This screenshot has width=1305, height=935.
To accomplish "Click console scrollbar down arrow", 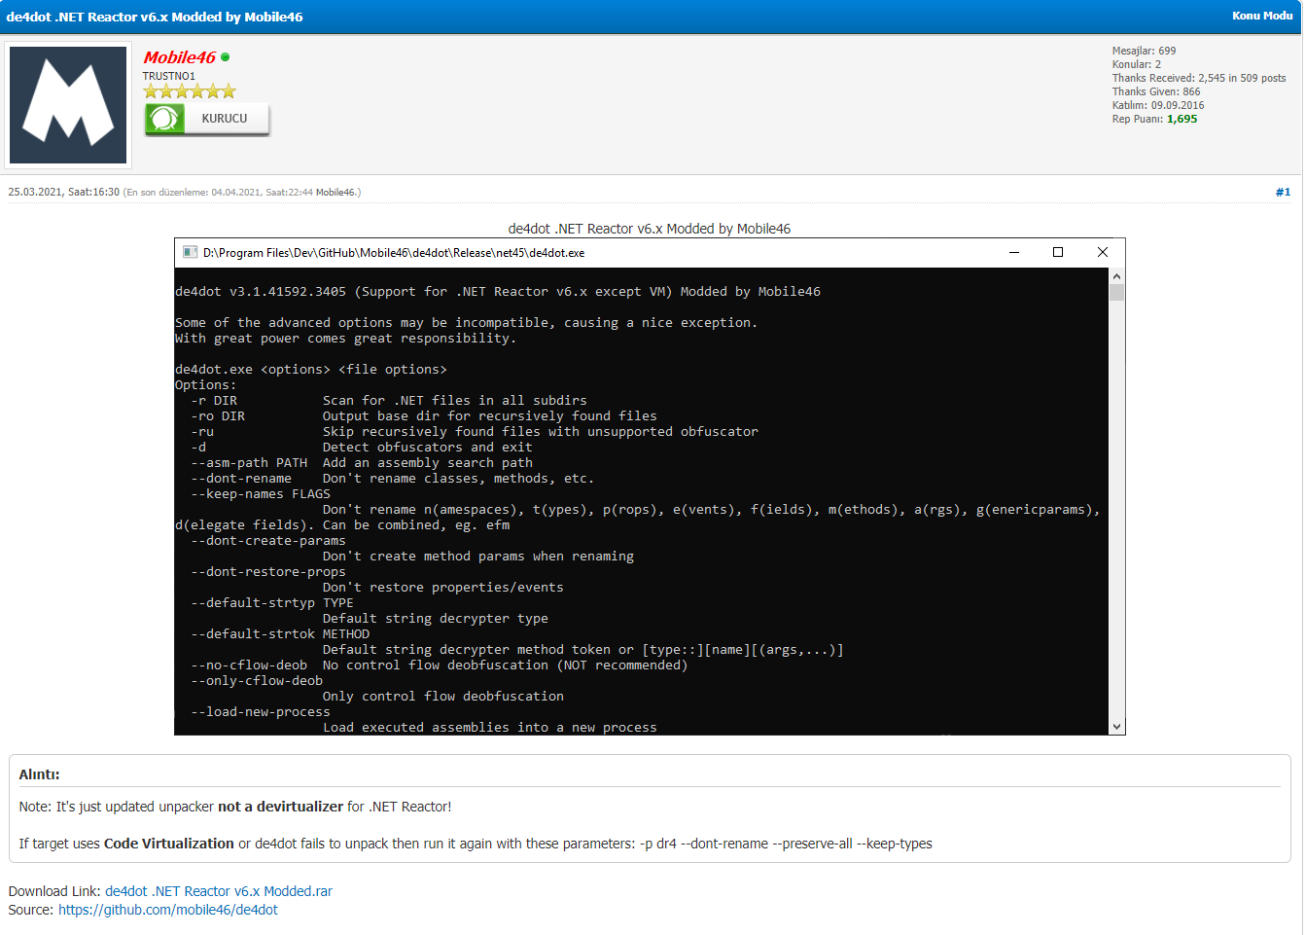I will pos(1116,726).
